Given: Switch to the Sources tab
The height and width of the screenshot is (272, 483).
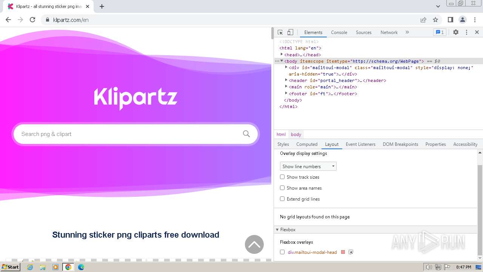Looking at the screenshot, I should (364, 32).
